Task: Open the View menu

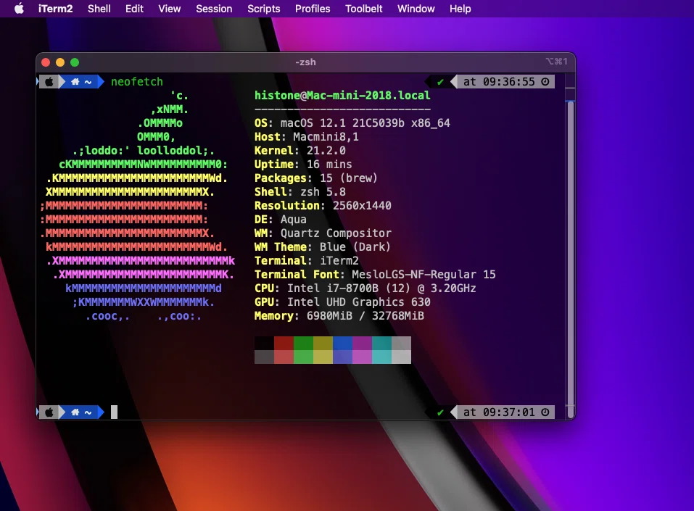Action: point(170,9)
